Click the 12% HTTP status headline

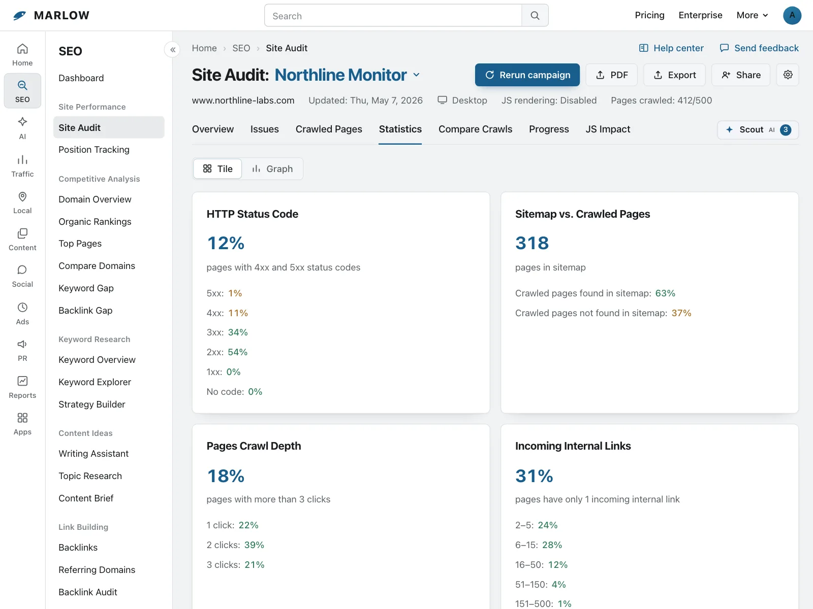tap(226, 243)
